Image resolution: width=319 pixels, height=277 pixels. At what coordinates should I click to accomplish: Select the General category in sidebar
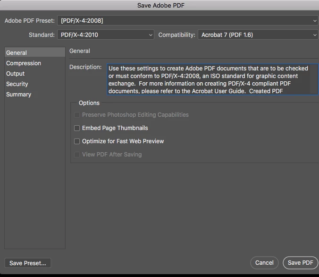pyautogui.click(x=35, y=52)
